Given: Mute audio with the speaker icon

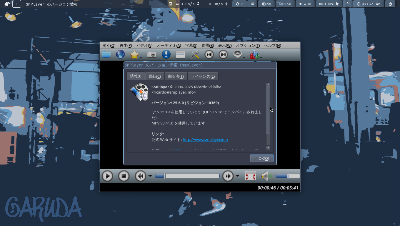Looking at the screenshot, I should [266, 176].
